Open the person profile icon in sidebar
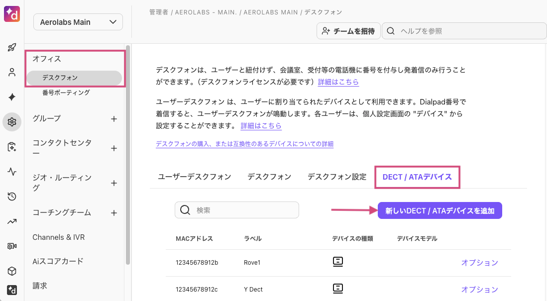The height and width of the screenshot is (301, 547). point(12,72)
